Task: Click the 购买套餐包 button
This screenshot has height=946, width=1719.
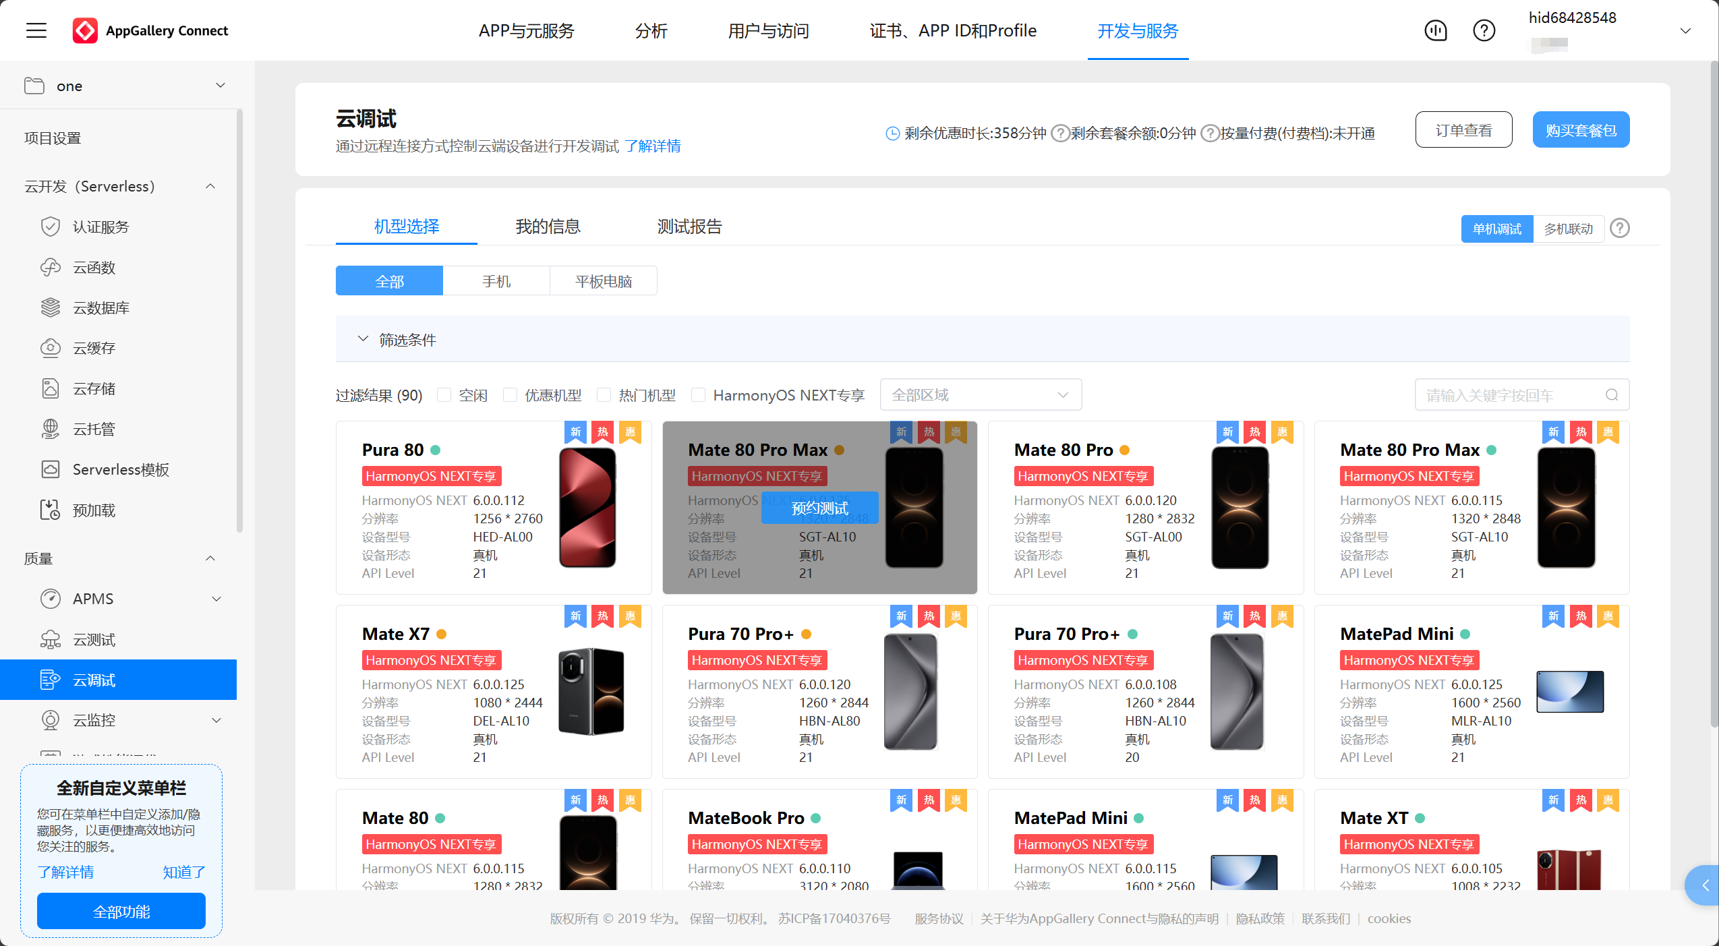Action: (1580, 130)
